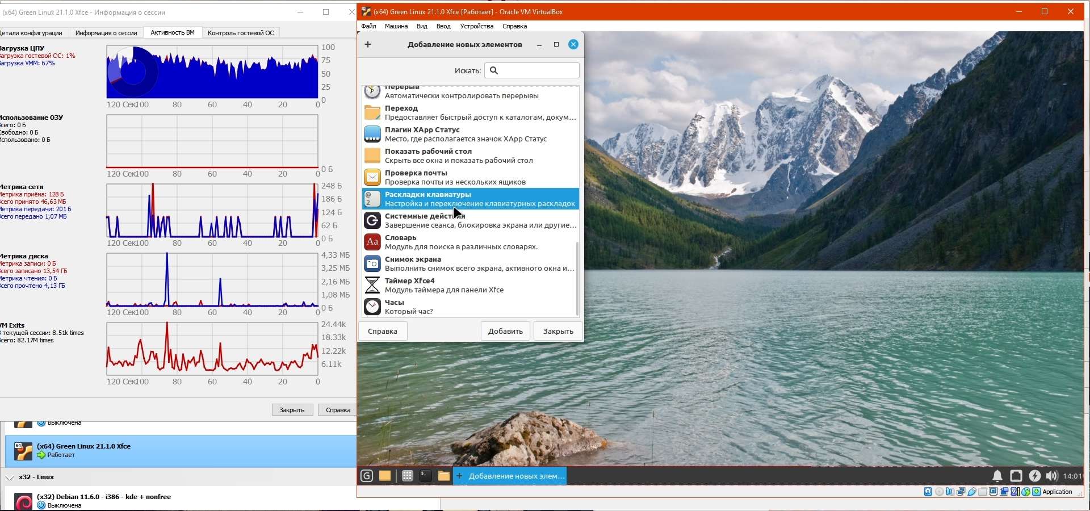Click the network connection icon in guest panel

click(1016, 476)
